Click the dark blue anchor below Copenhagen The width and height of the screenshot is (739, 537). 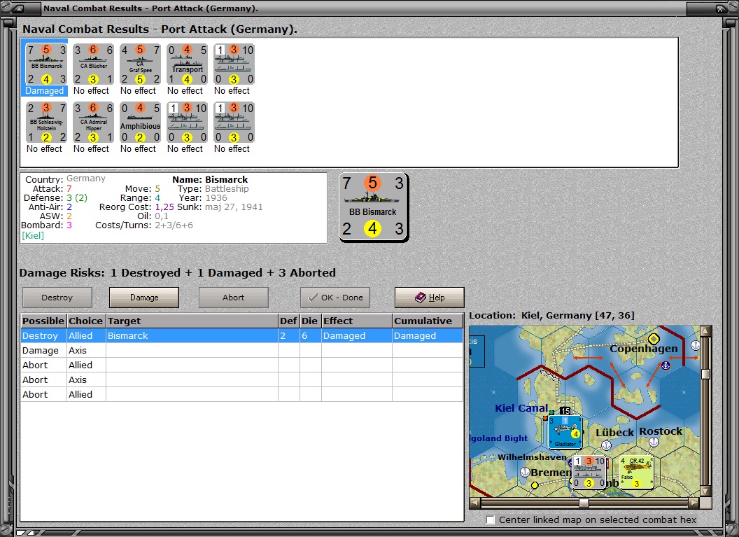[665, 365]
